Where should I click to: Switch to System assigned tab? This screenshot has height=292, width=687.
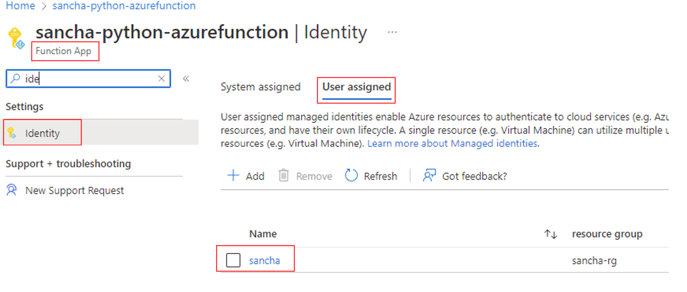coord(261,87)
